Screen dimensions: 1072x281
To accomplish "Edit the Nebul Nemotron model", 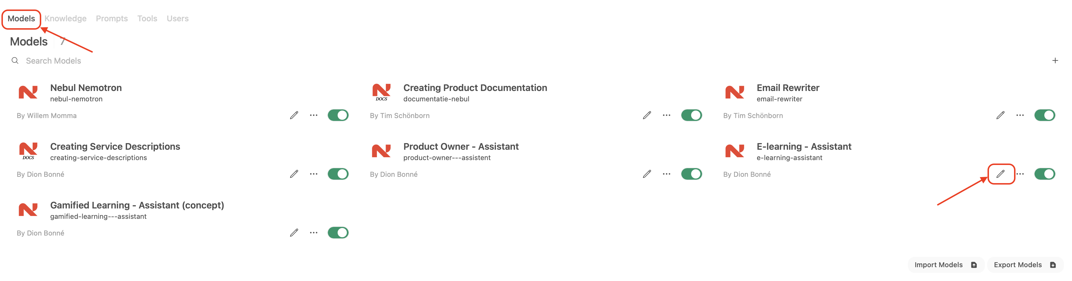I will pos(294,115).
